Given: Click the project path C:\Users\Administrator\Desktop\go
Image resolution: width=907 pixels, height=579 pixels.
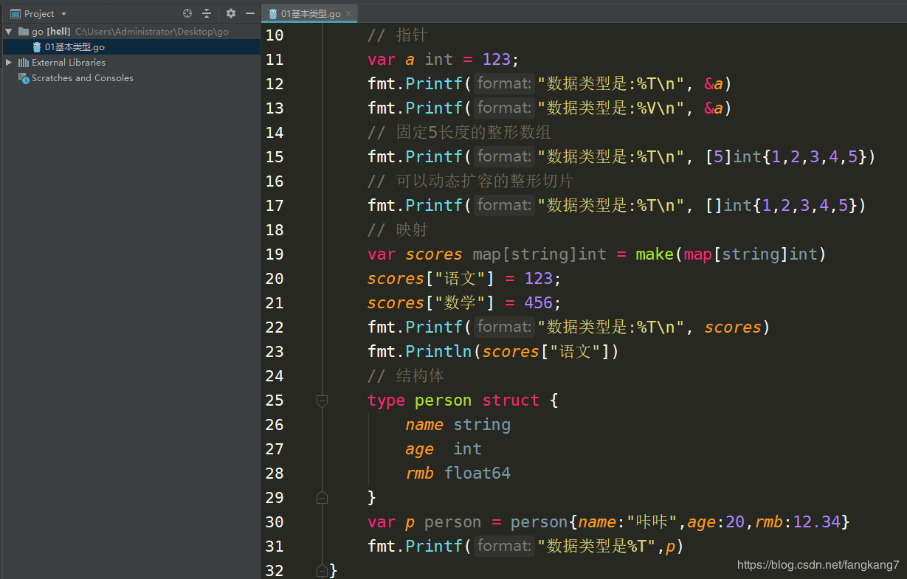Looking at the screenshot, I should click(x=152, y=32).
